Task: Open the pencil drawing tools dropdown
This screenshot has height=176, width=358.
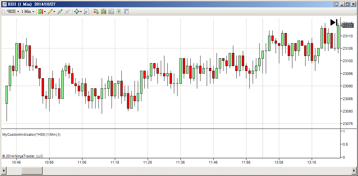Action: point(52,11)
